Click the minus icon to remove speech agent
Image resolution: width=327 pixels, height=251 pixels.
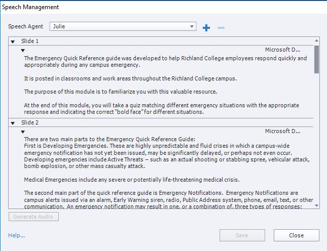point(221,27)
